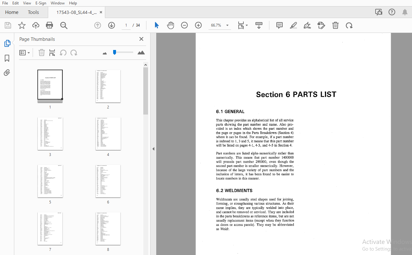Activate the Hand pan tool

(171, 25)
